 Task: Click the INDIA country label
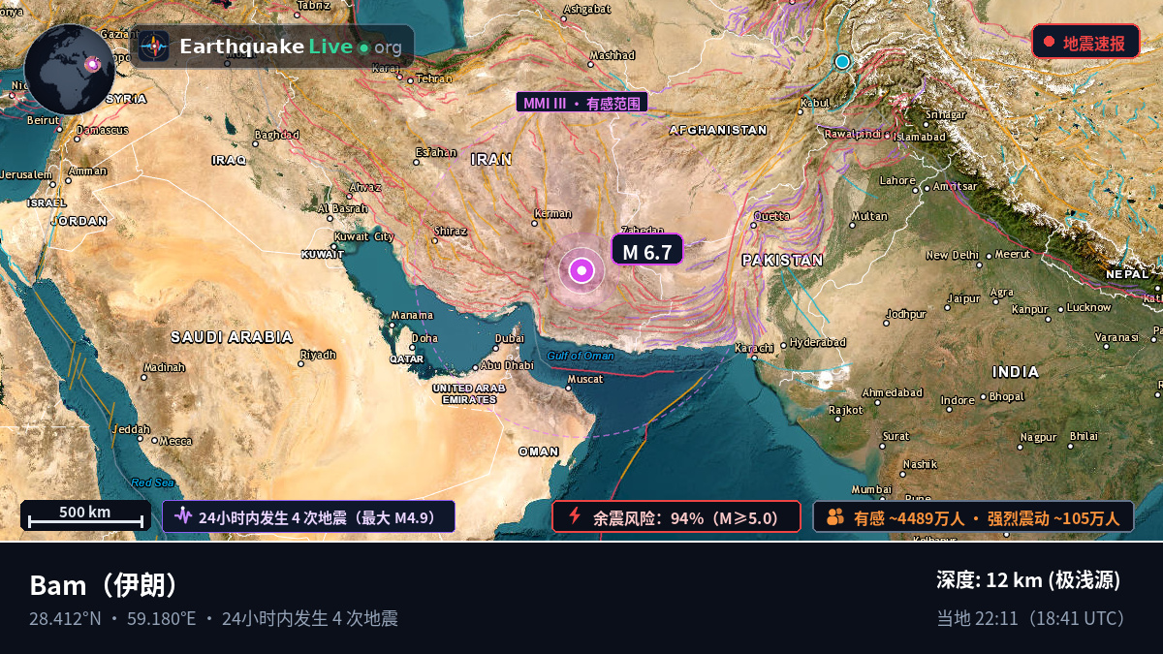1016,372
